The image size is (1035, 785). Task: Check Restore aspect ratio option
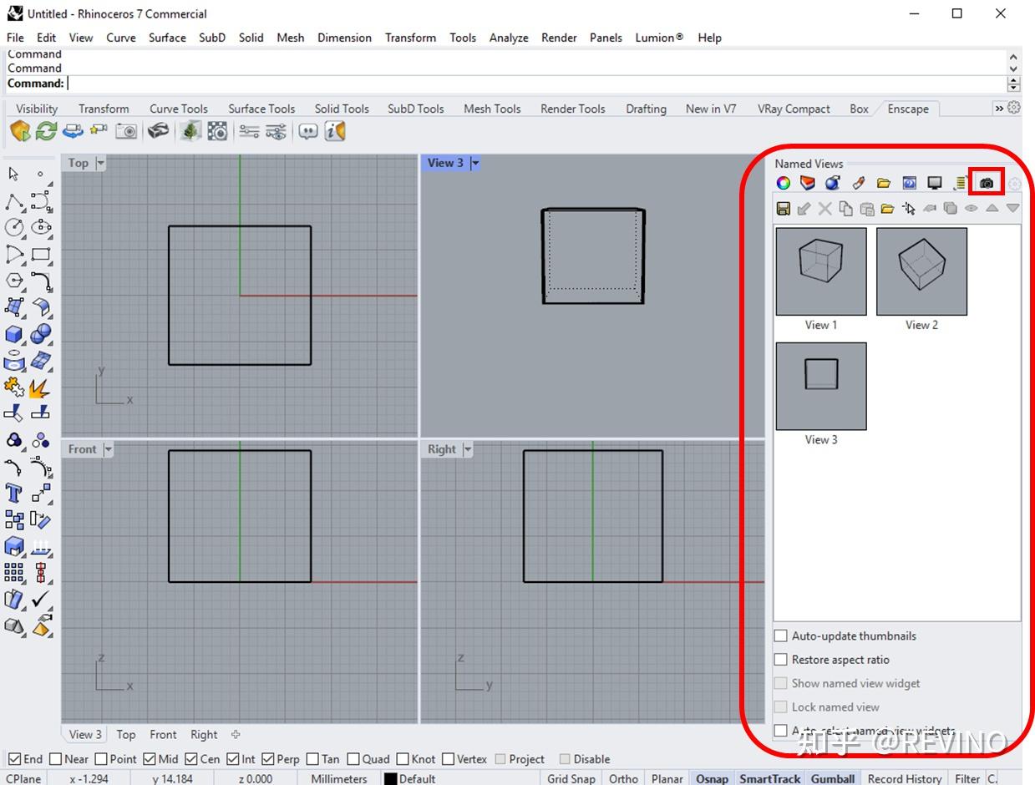(781, 660)
